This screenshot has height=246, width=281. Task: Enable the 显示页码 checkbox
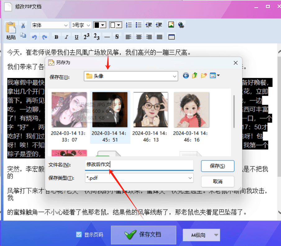79,235
